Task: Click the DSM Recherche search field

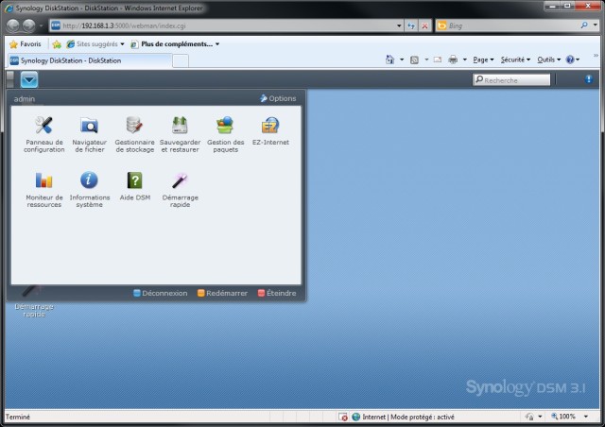Action: click(x=513, y=80)
